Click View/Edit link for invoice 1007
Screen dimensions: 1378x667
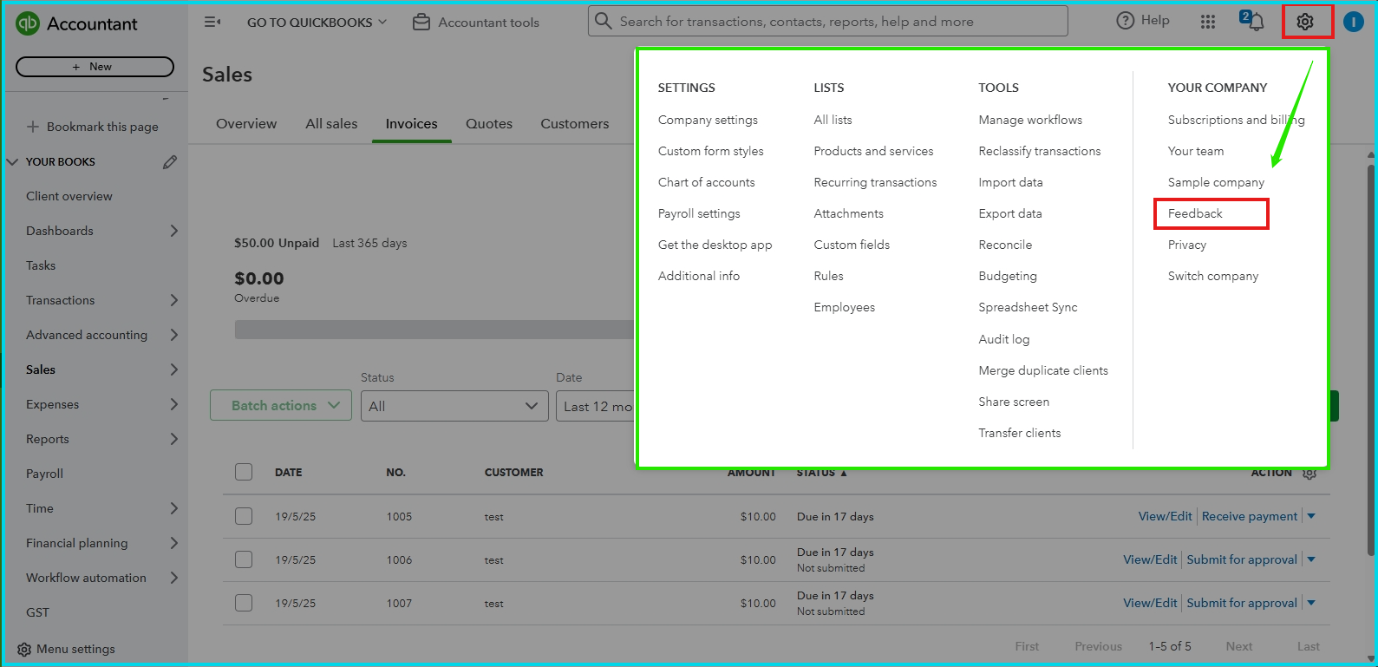point(1150,603)
